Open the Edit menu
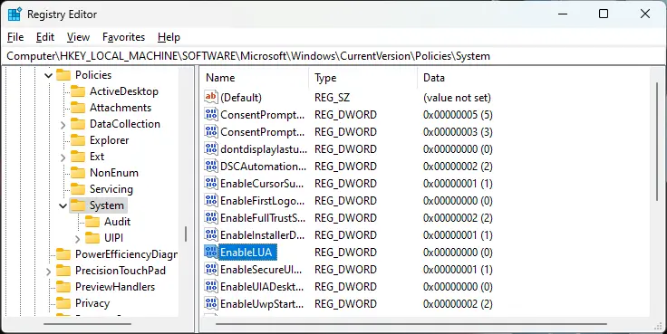Image resolution: width=667 pixels, height=334 pixels. 45,37
